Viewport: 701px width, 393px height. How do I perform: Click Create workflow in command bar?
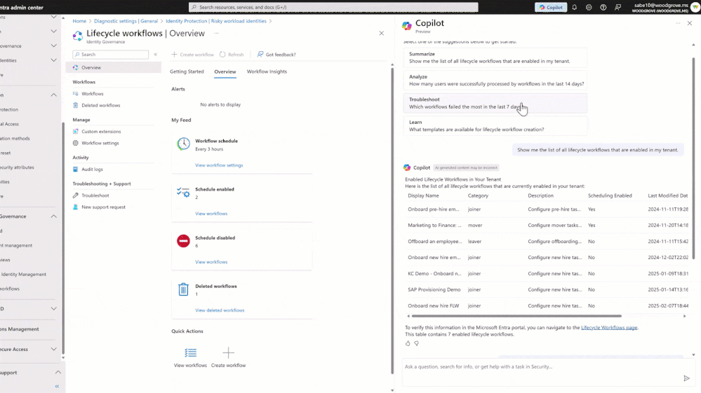click(x=193, y=55)
